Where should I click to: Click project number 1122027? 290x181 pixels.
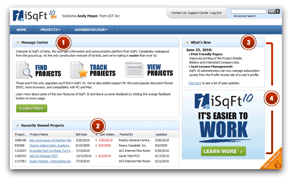point(20,151)
